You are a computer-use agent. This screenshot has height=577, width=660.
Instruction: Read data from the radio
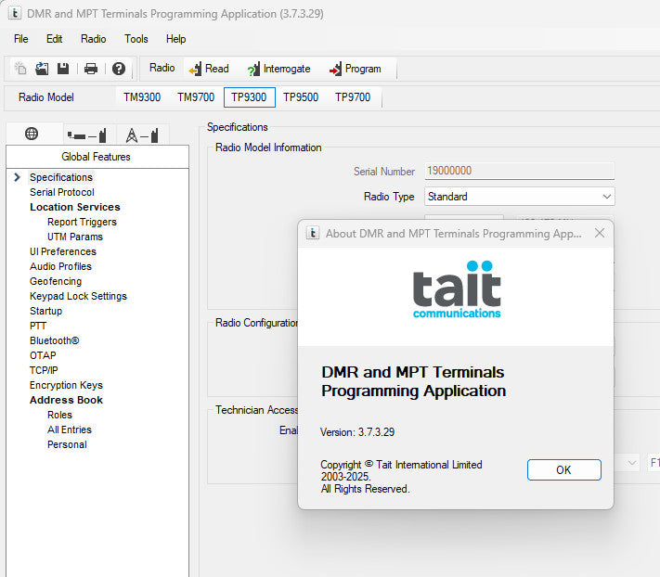pos(209,69)
